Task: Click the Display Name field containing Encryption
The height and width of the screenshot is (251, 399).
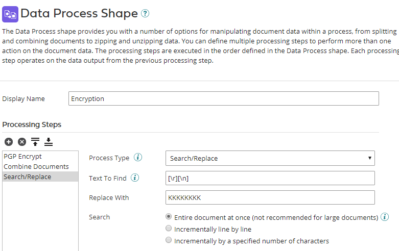Action: click(223, 98)
